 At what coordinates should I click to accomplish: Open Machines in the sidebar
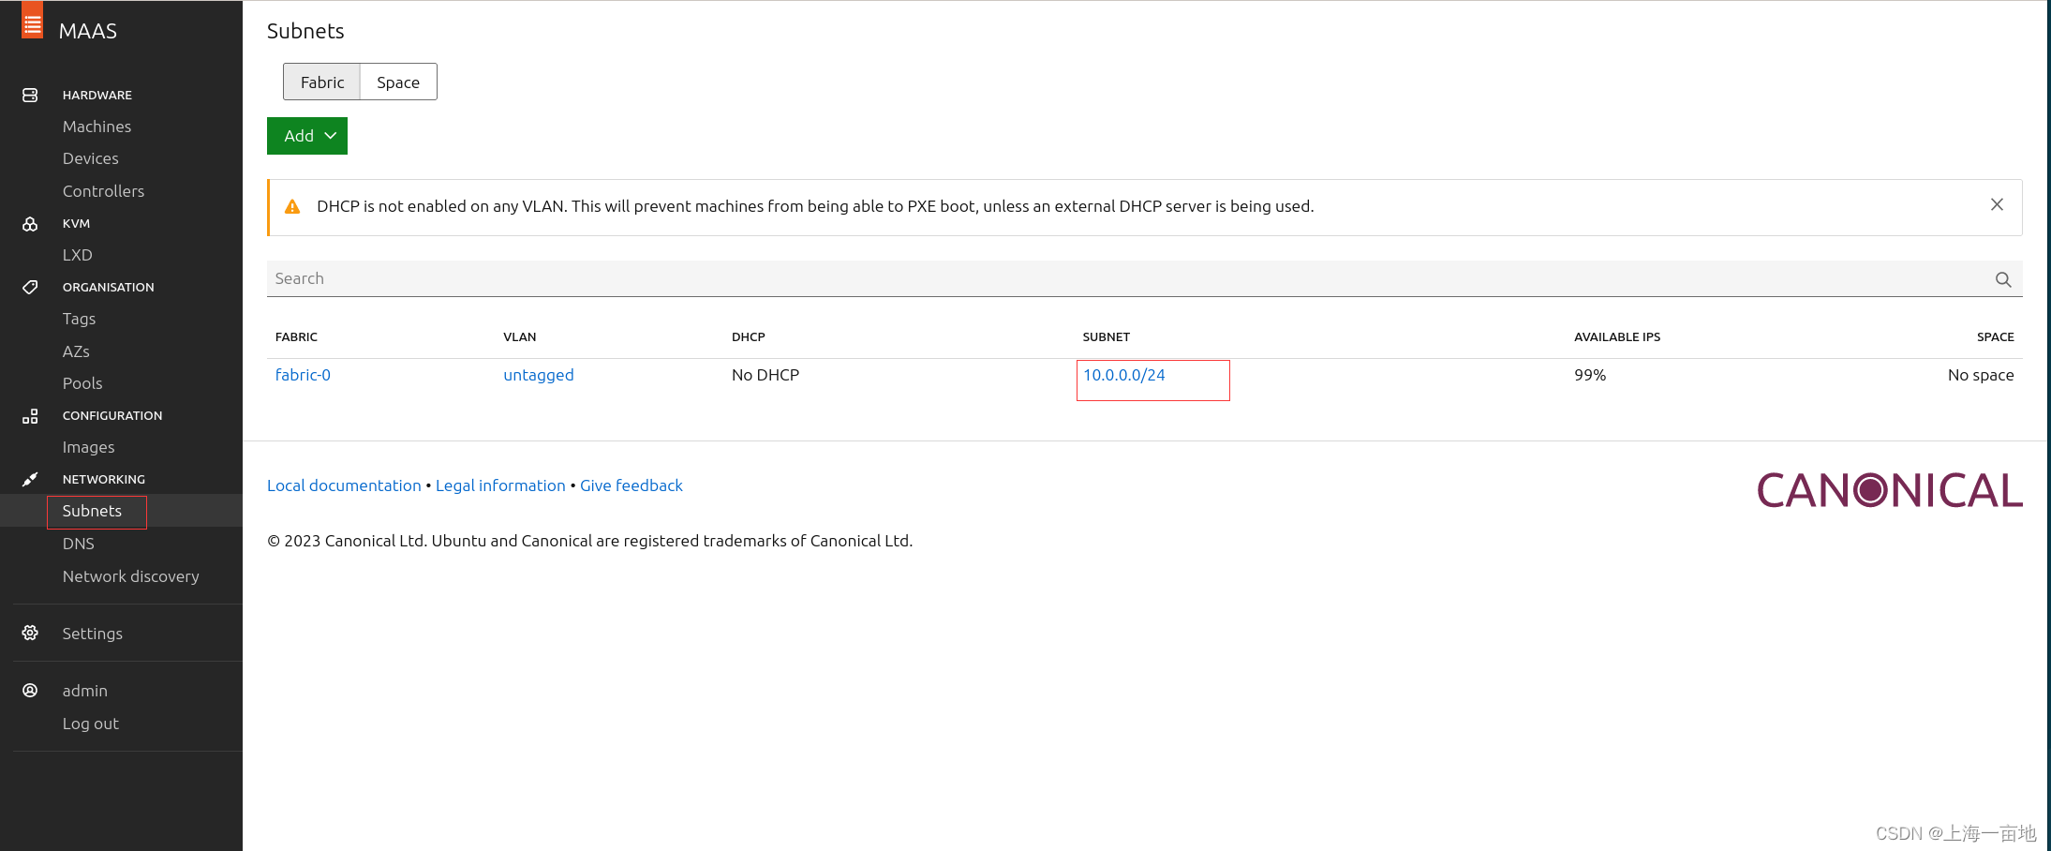(97, 127)
